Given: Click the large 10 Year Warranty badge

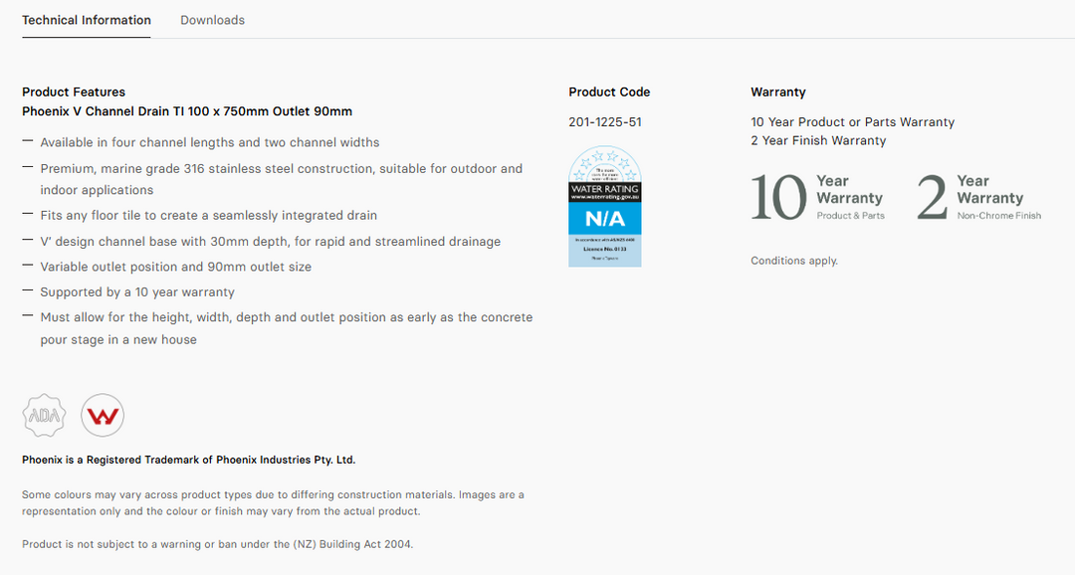Looking at the screenshot, I should coord(816,196).
